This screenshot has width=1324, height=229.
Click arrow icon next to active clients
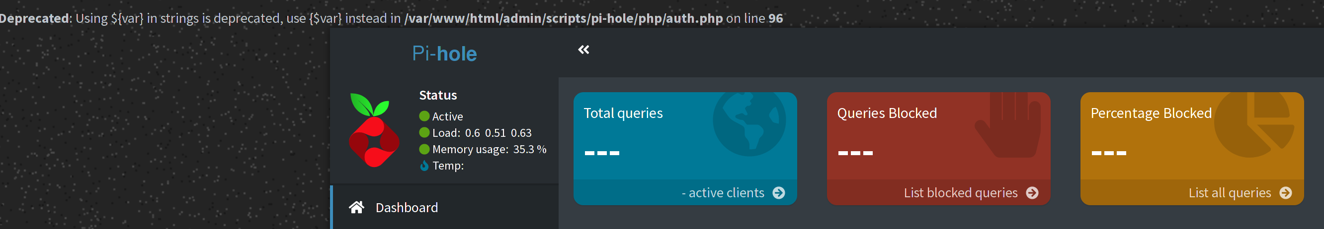point(779,193)
